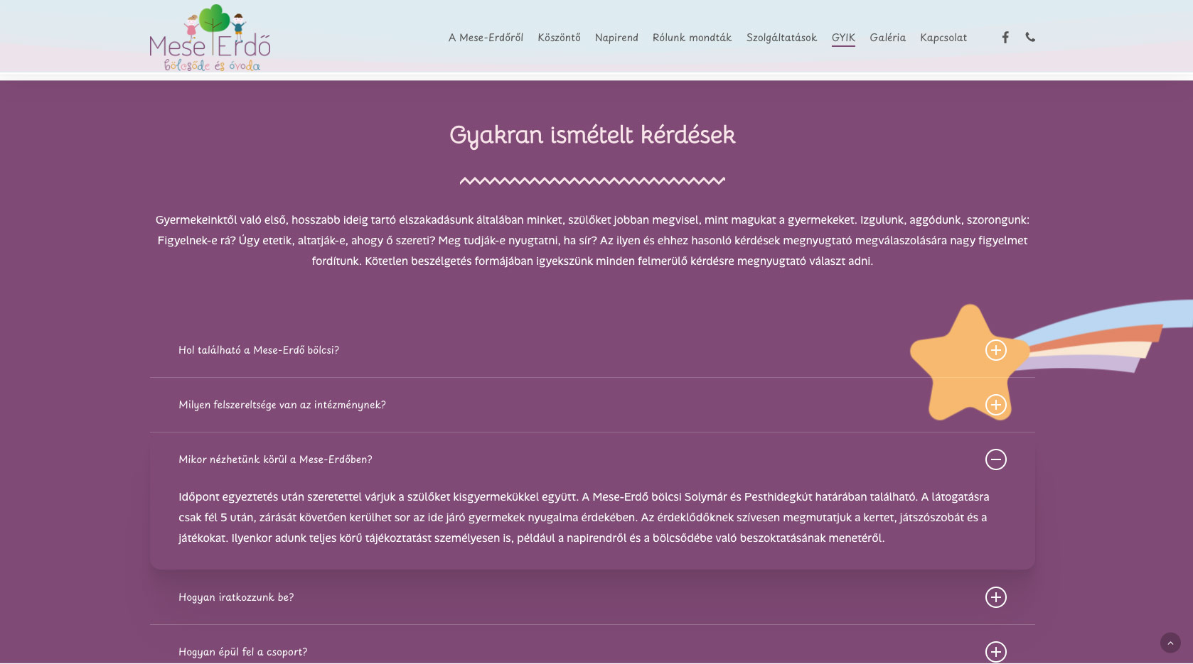Click 'Rólunk mondták' navigation link
The image size is (1193, 664).
692,38
